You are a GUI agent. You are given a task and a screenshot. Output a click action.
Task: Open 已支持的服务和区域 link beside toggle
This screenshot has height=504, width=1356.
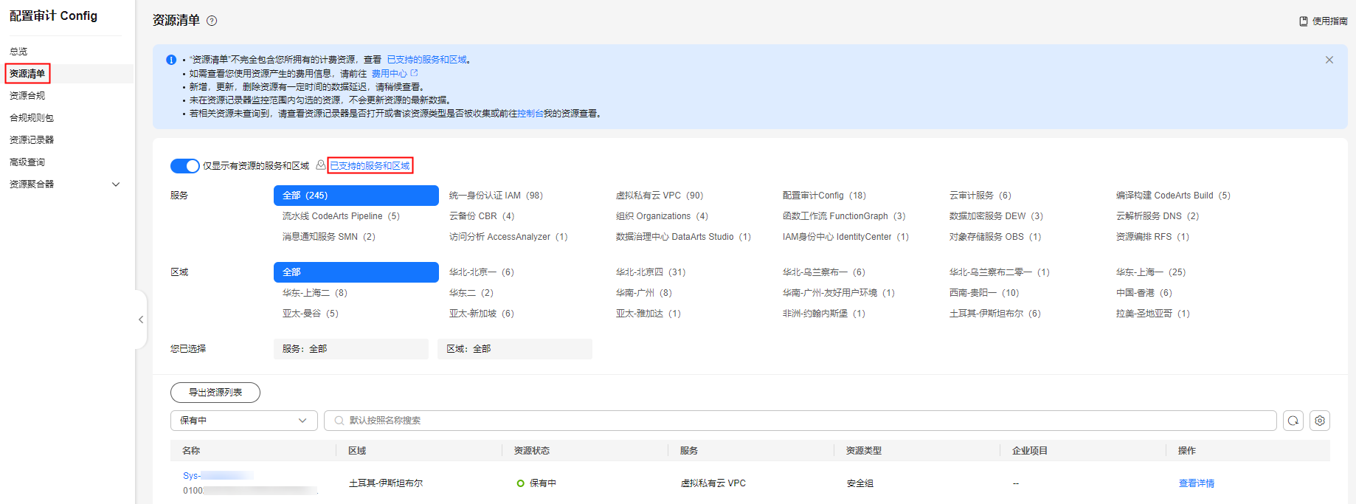(370, 166)
